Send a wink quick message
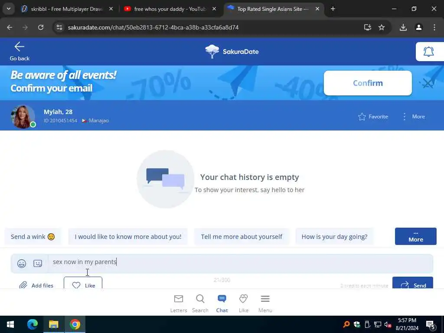This screenshot has width=444, height=333. pos(33,236)
